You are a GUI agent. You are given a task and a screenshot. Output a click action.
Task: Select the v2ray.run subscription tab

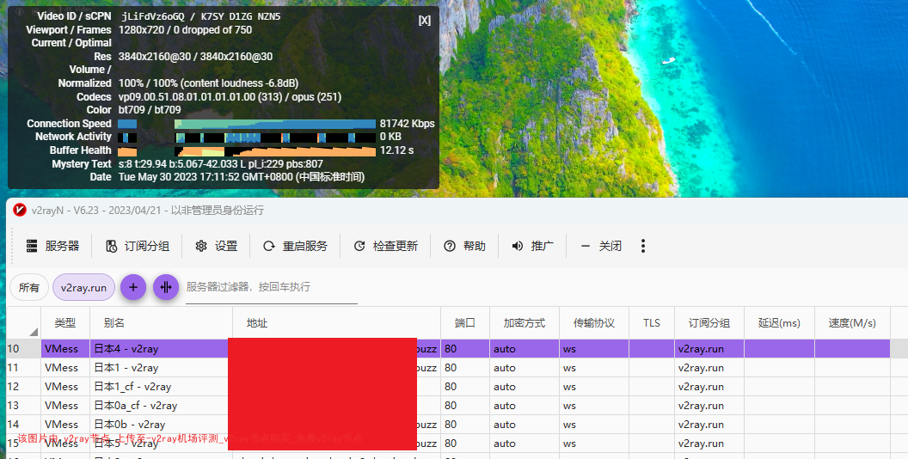84,287
